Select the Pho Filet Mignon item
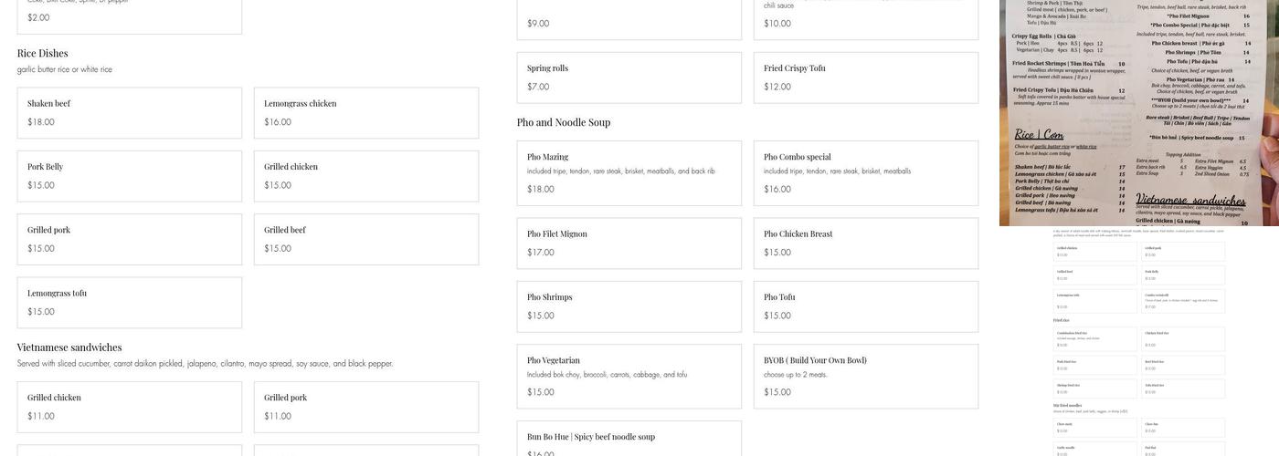This screenshot has width=1279, height=456. click(629, 243)
